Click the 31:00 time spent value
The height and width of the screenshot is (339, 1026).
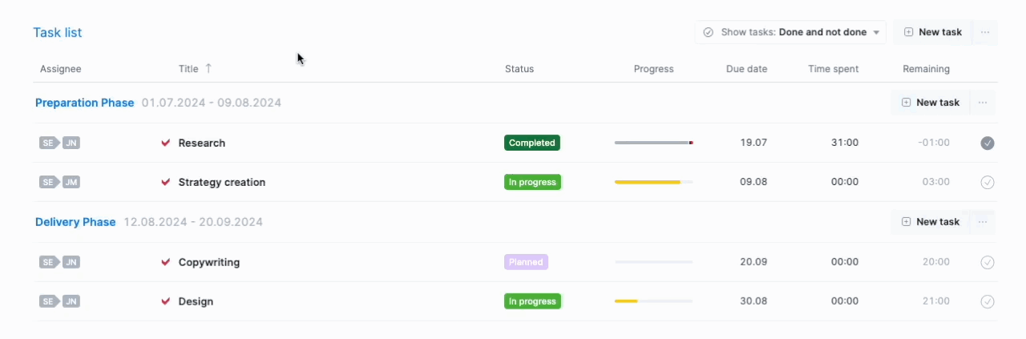845,143
